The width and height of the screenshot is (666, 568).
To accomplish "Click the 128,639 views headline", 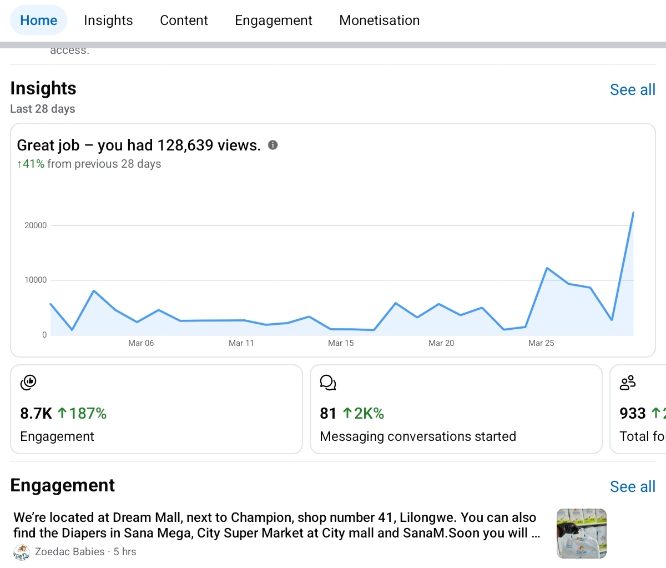I will (139, 145).
